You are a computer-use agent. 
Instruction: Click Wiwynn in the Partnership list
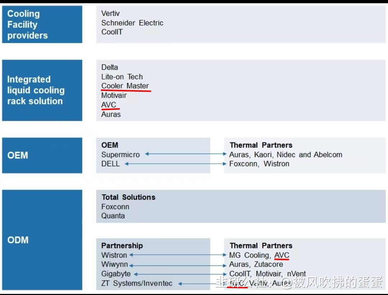coord(115,264)
